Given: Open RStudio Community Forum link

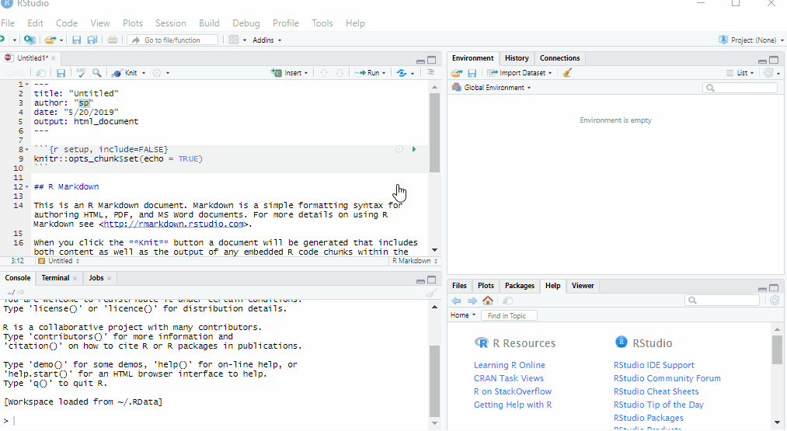Looking at the screenshot, I should (667, 378).
